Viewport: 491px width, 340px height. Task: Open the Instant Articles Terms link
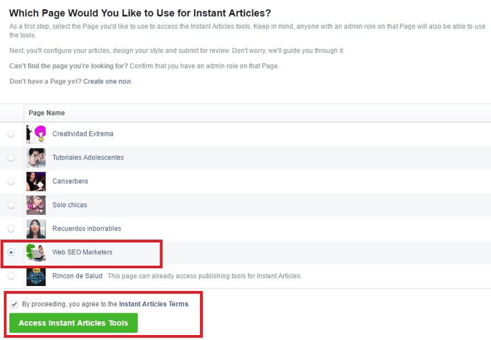(x=154, y=304)
